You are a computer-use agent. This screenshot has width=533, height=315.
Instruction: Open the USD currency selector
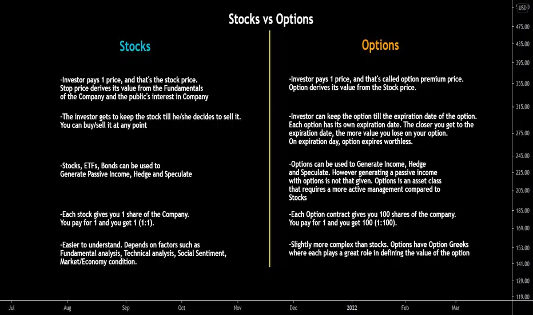click(523, 8)
